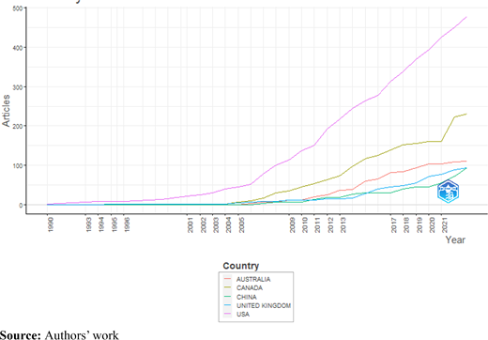The height and width of the screenshot is (340, 488).
Task: Click the 2001 x-axis tick label
Action: point(191,224)
